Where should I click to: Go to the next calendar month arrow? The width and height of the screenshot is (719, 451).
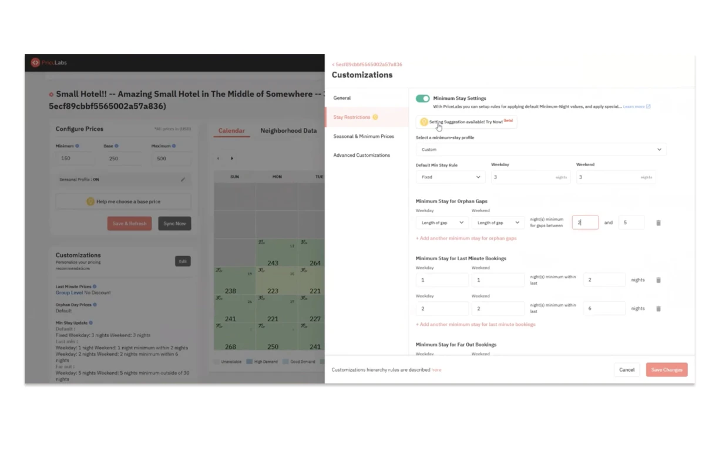tap(232, 159)
